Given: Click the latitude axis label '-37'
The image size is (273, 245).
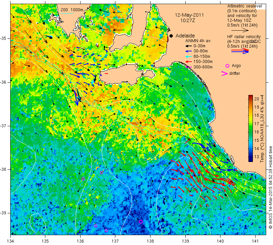Looking at the screenshot, I should coord(4,126).
